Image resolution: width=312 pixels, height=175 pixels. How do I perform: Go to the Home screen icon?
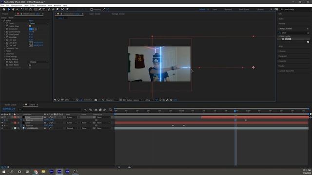(x=4, y=9)
